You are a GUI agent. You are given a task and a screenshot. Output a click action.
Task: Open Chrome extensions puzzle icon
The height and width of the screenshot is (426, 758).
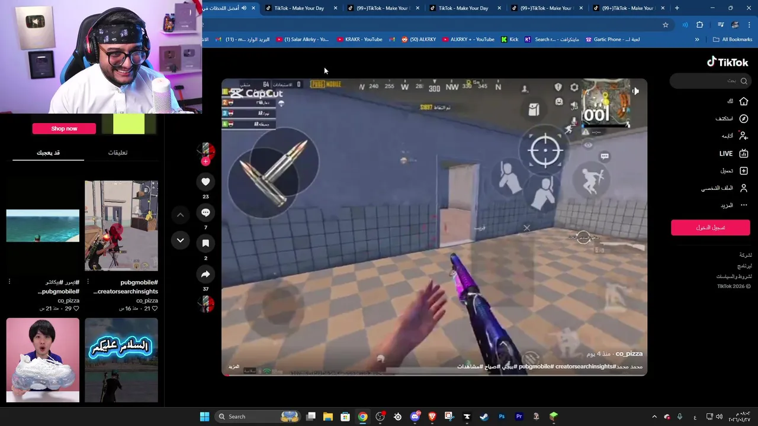[x=699, y=25]
